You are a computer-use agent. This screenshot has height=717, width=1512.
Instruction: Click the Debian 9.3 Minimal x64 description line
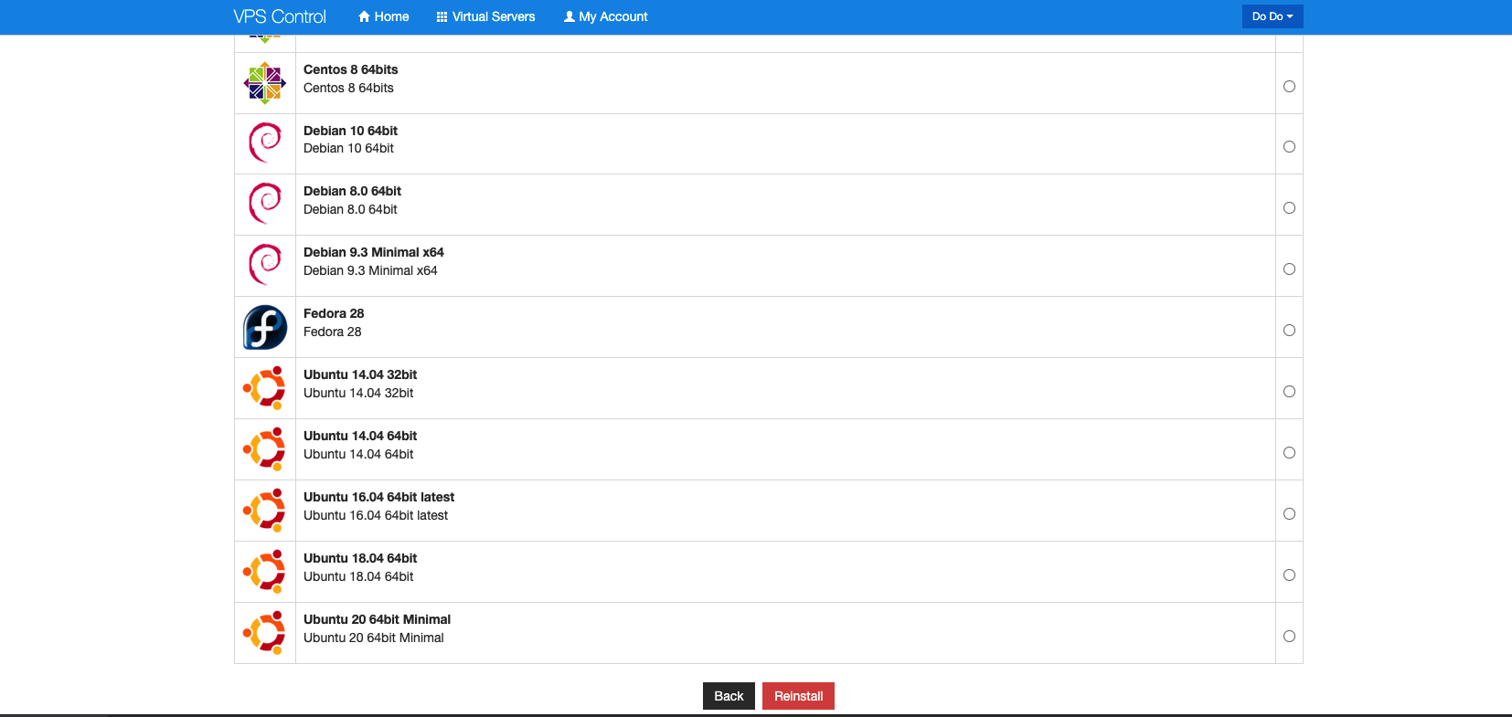point(370,270)
